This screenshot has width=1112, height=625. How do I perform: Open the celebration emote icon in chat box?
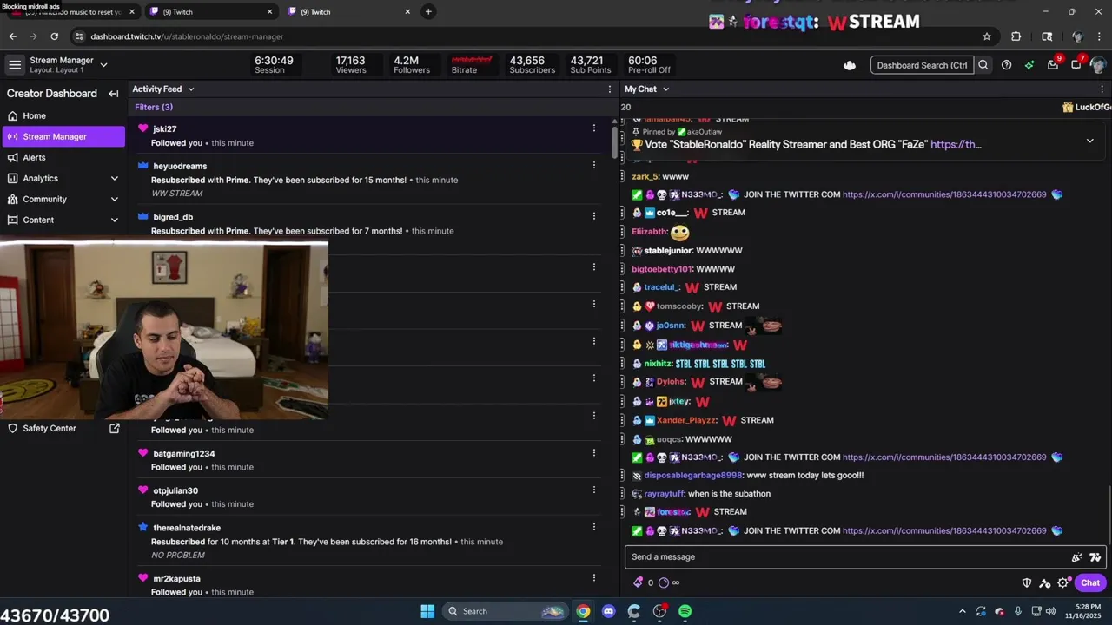pyautogui.click(x=1077, y=557)
